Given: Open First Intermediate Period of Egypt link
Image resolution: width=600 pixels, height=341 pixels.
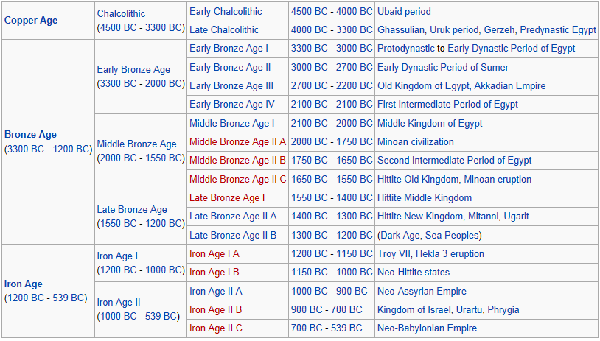Looking at the screenshot, I should click(x=447, y=104).
